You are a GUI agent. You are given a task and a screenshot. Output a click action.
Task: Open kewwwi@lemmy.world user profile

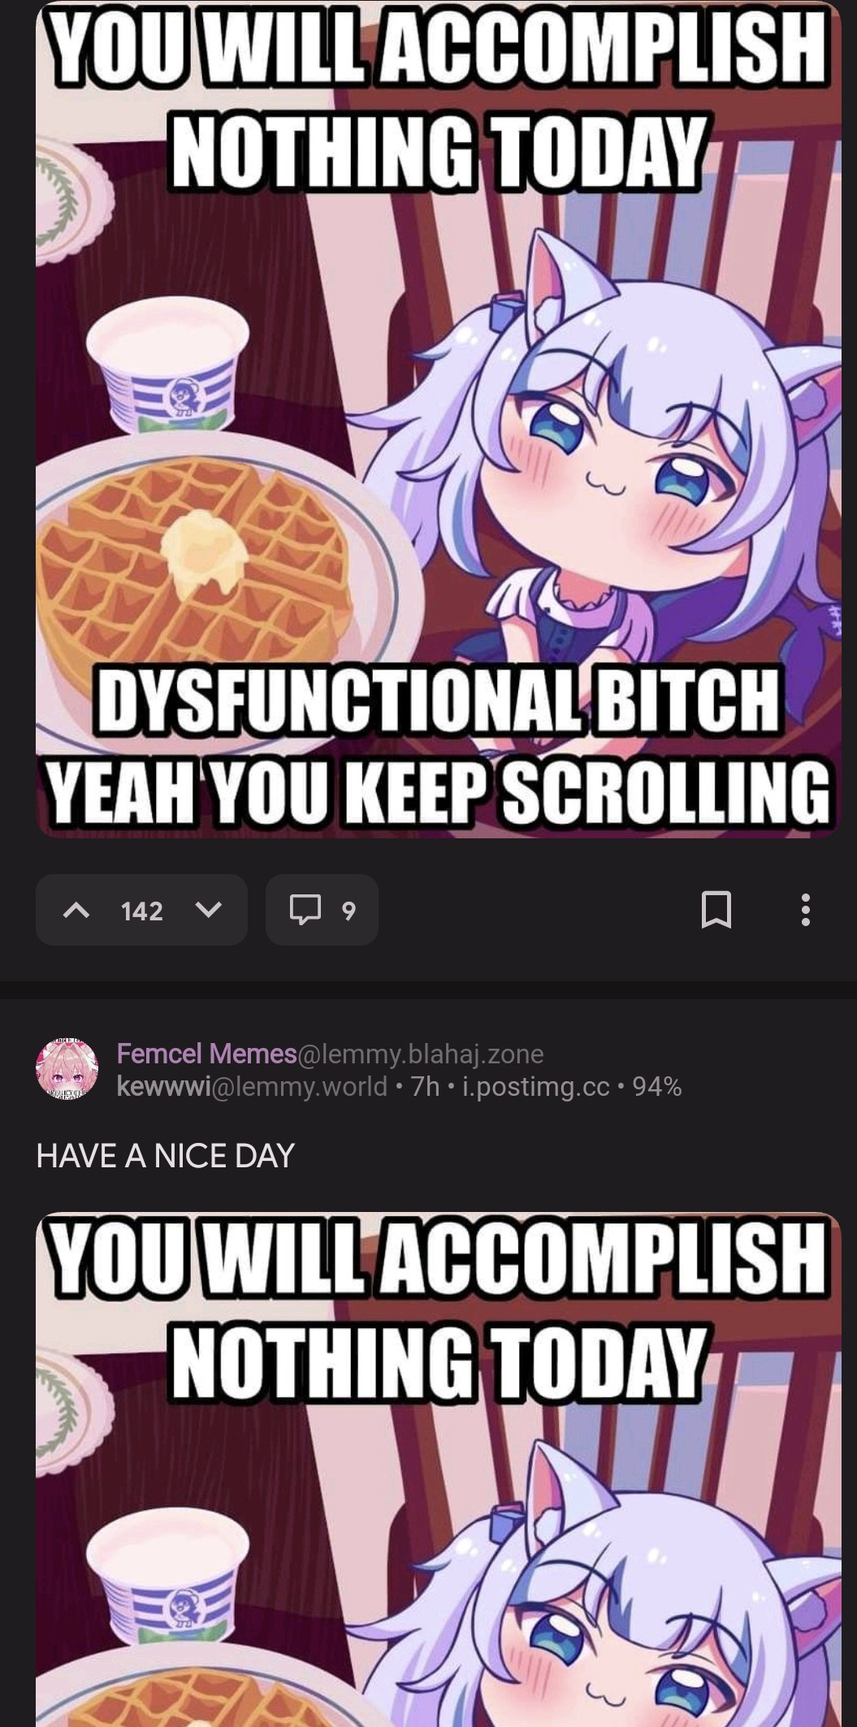(252, 1086)
